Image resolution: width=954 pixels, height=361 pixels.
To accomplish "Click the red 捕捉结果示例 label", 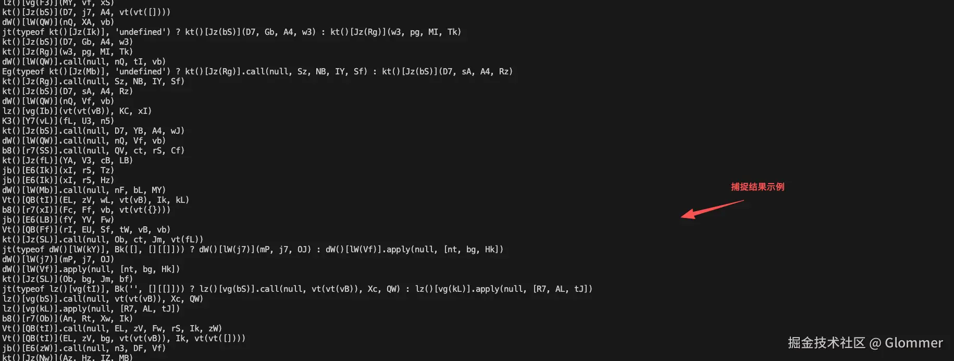I will (x=758, y=187).
